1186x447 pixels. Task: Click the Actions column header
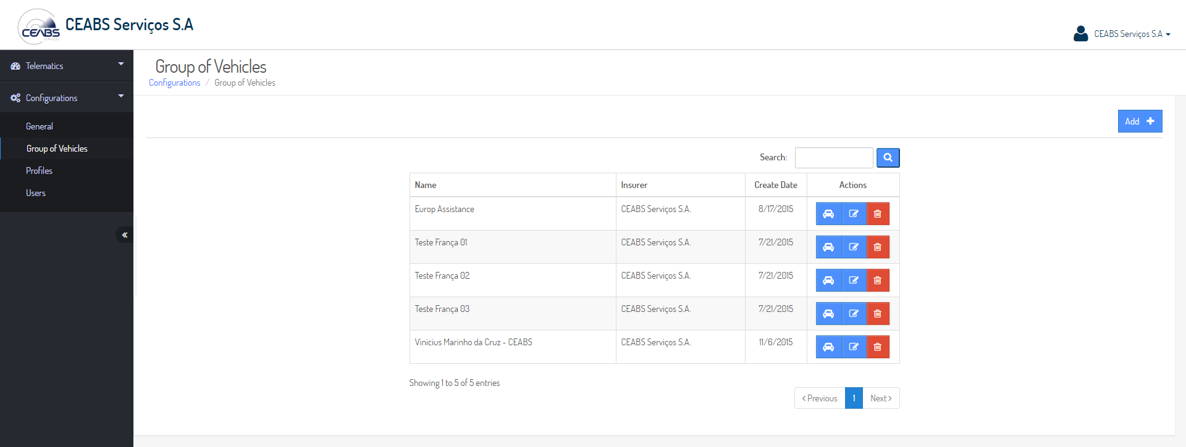click(x=853, y=185)
